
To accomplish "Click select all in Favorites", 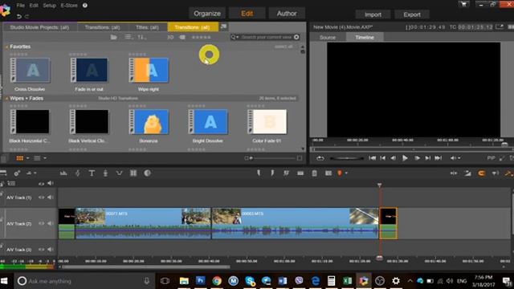I will click(x=284, y=47).
